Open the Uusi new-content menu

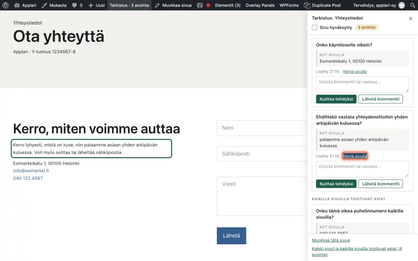click(x=96, y=5)
